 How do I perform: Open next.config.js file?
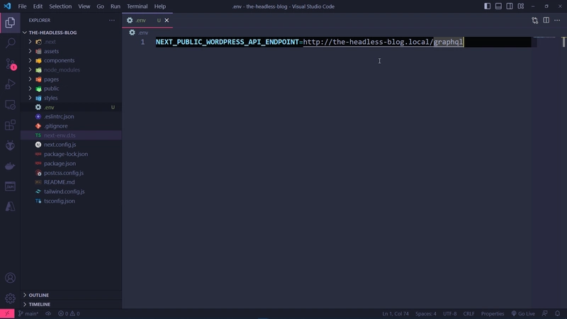(x=71, y=145)
